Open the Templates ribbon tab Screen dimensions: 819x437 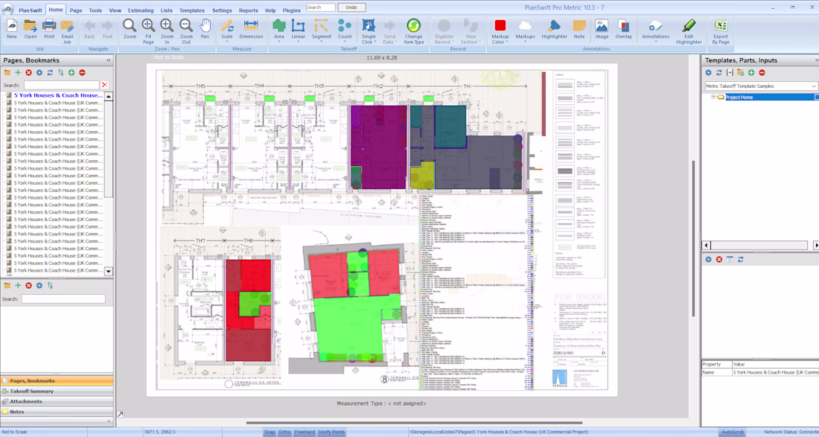(x=191, y=10)
